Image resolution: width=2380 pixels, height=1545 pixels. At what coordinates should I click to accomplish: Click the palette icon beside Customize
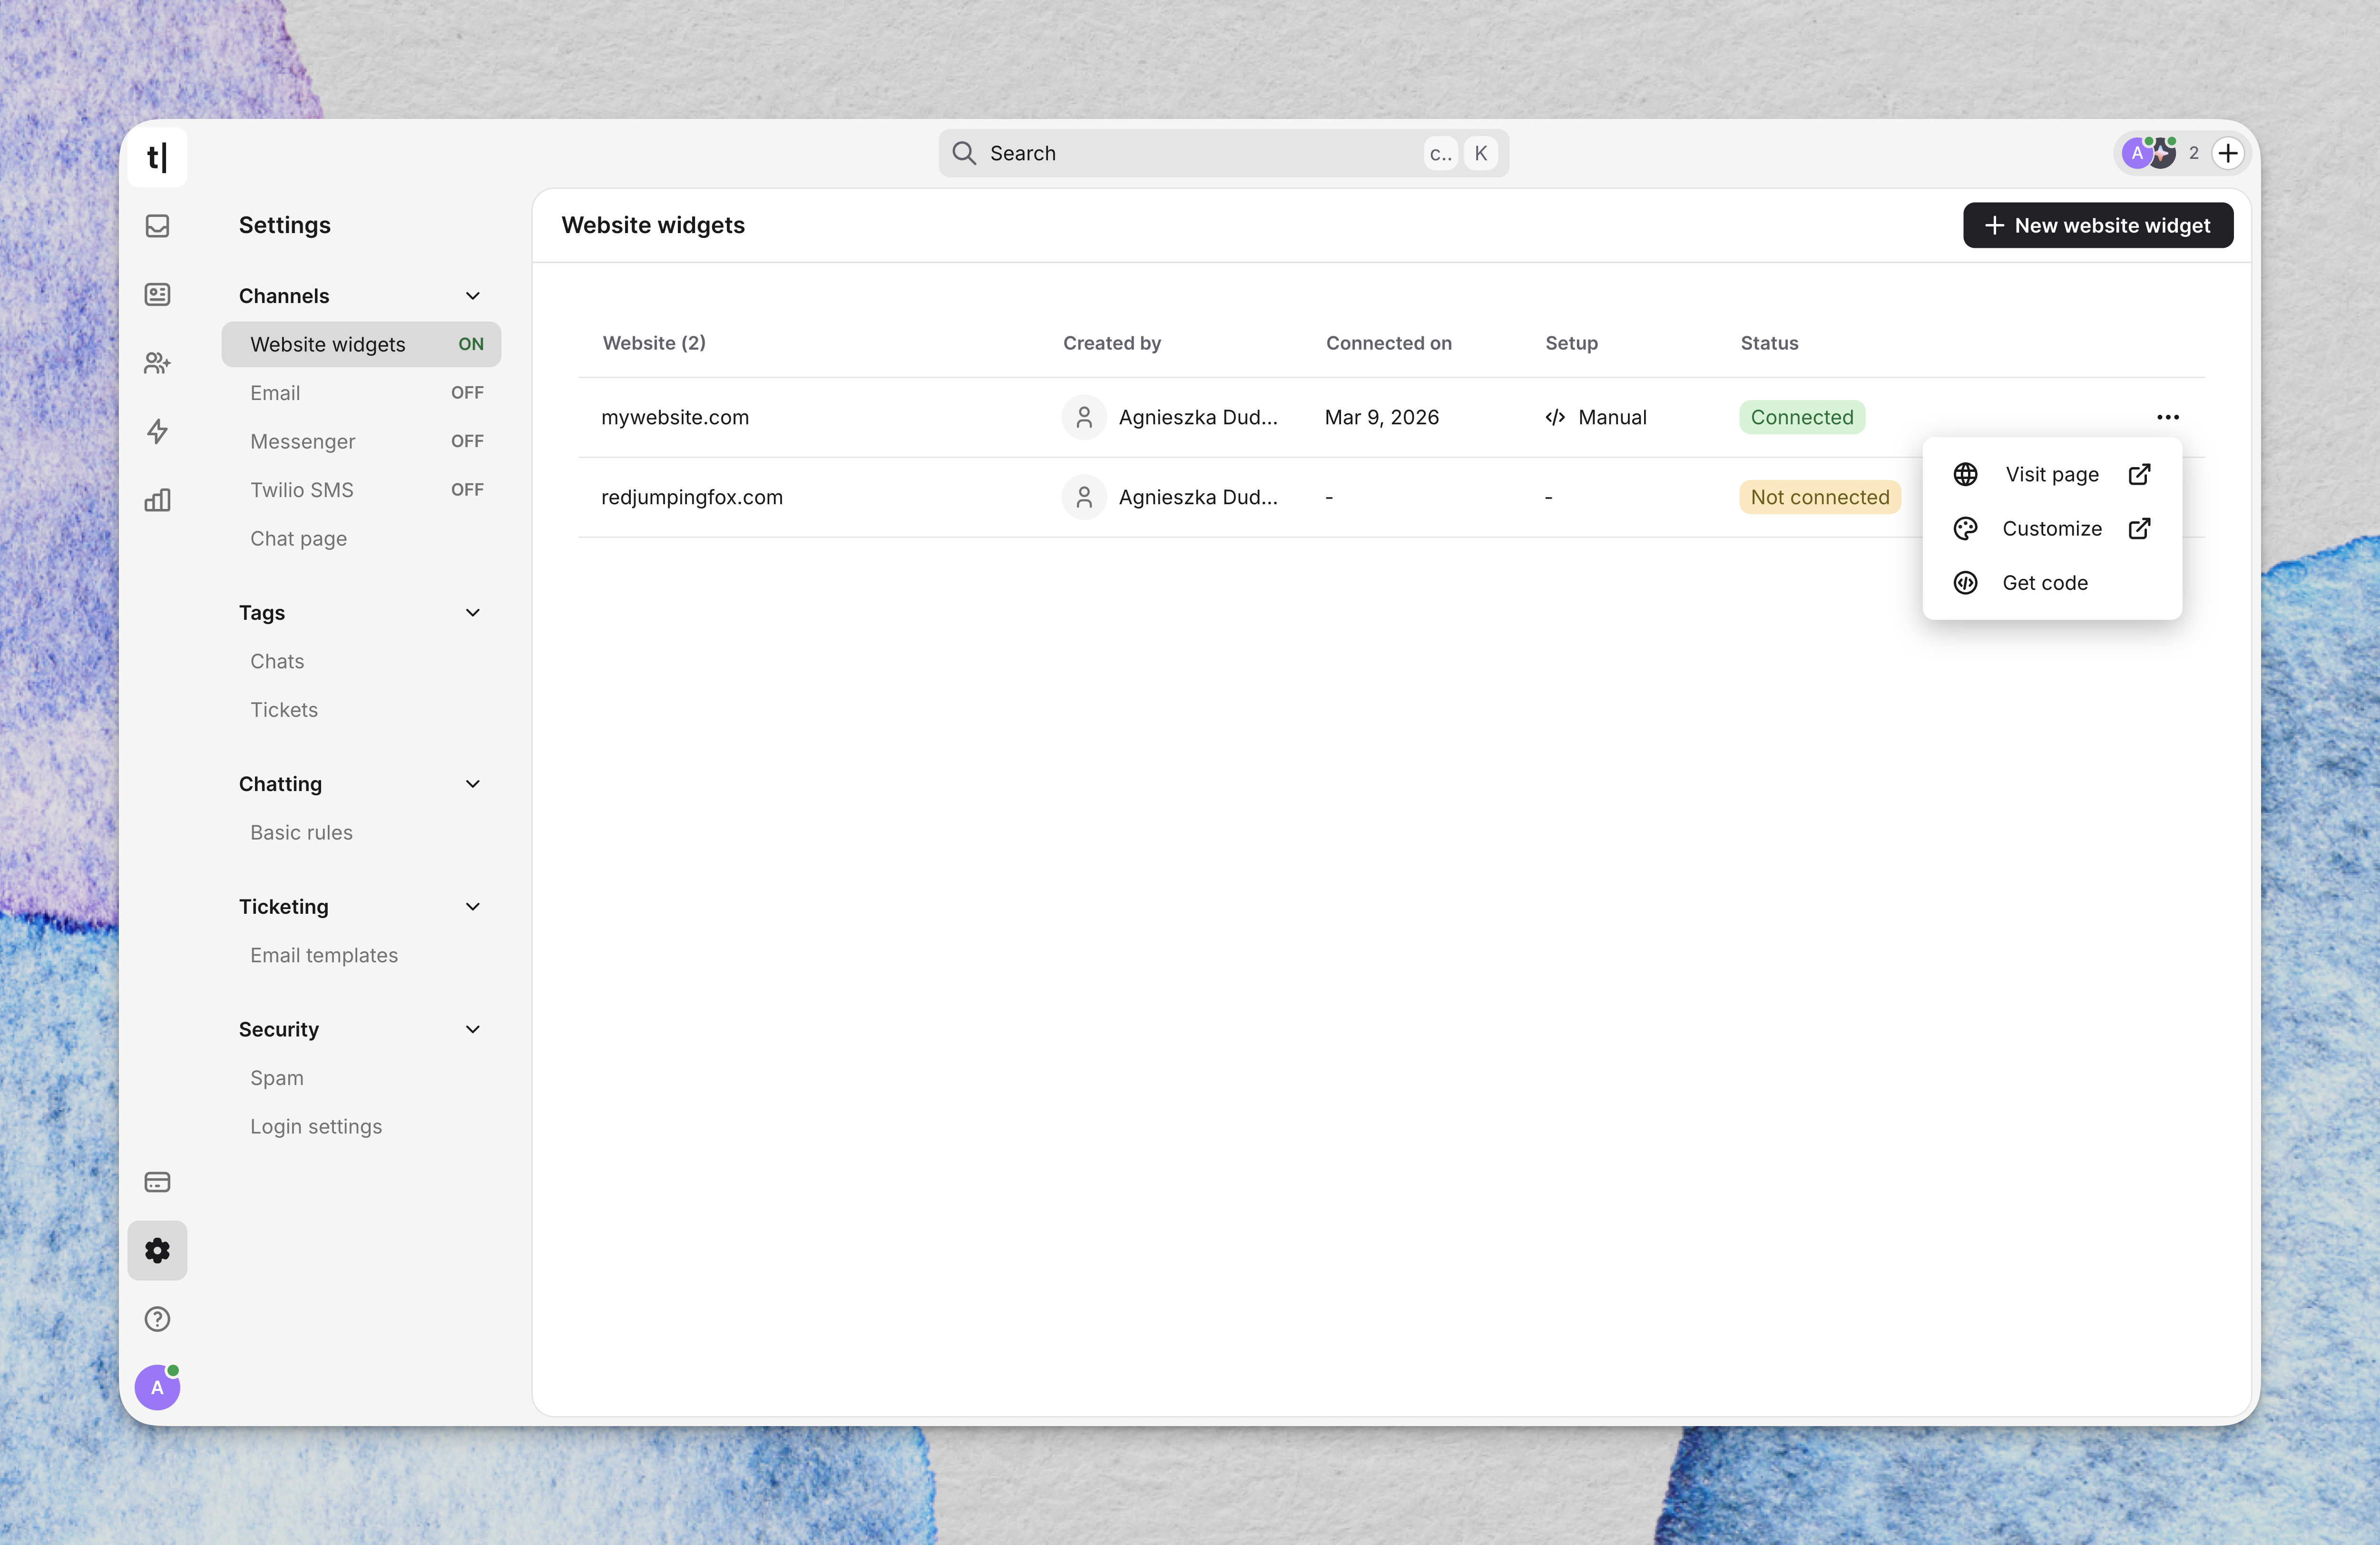1966,528
